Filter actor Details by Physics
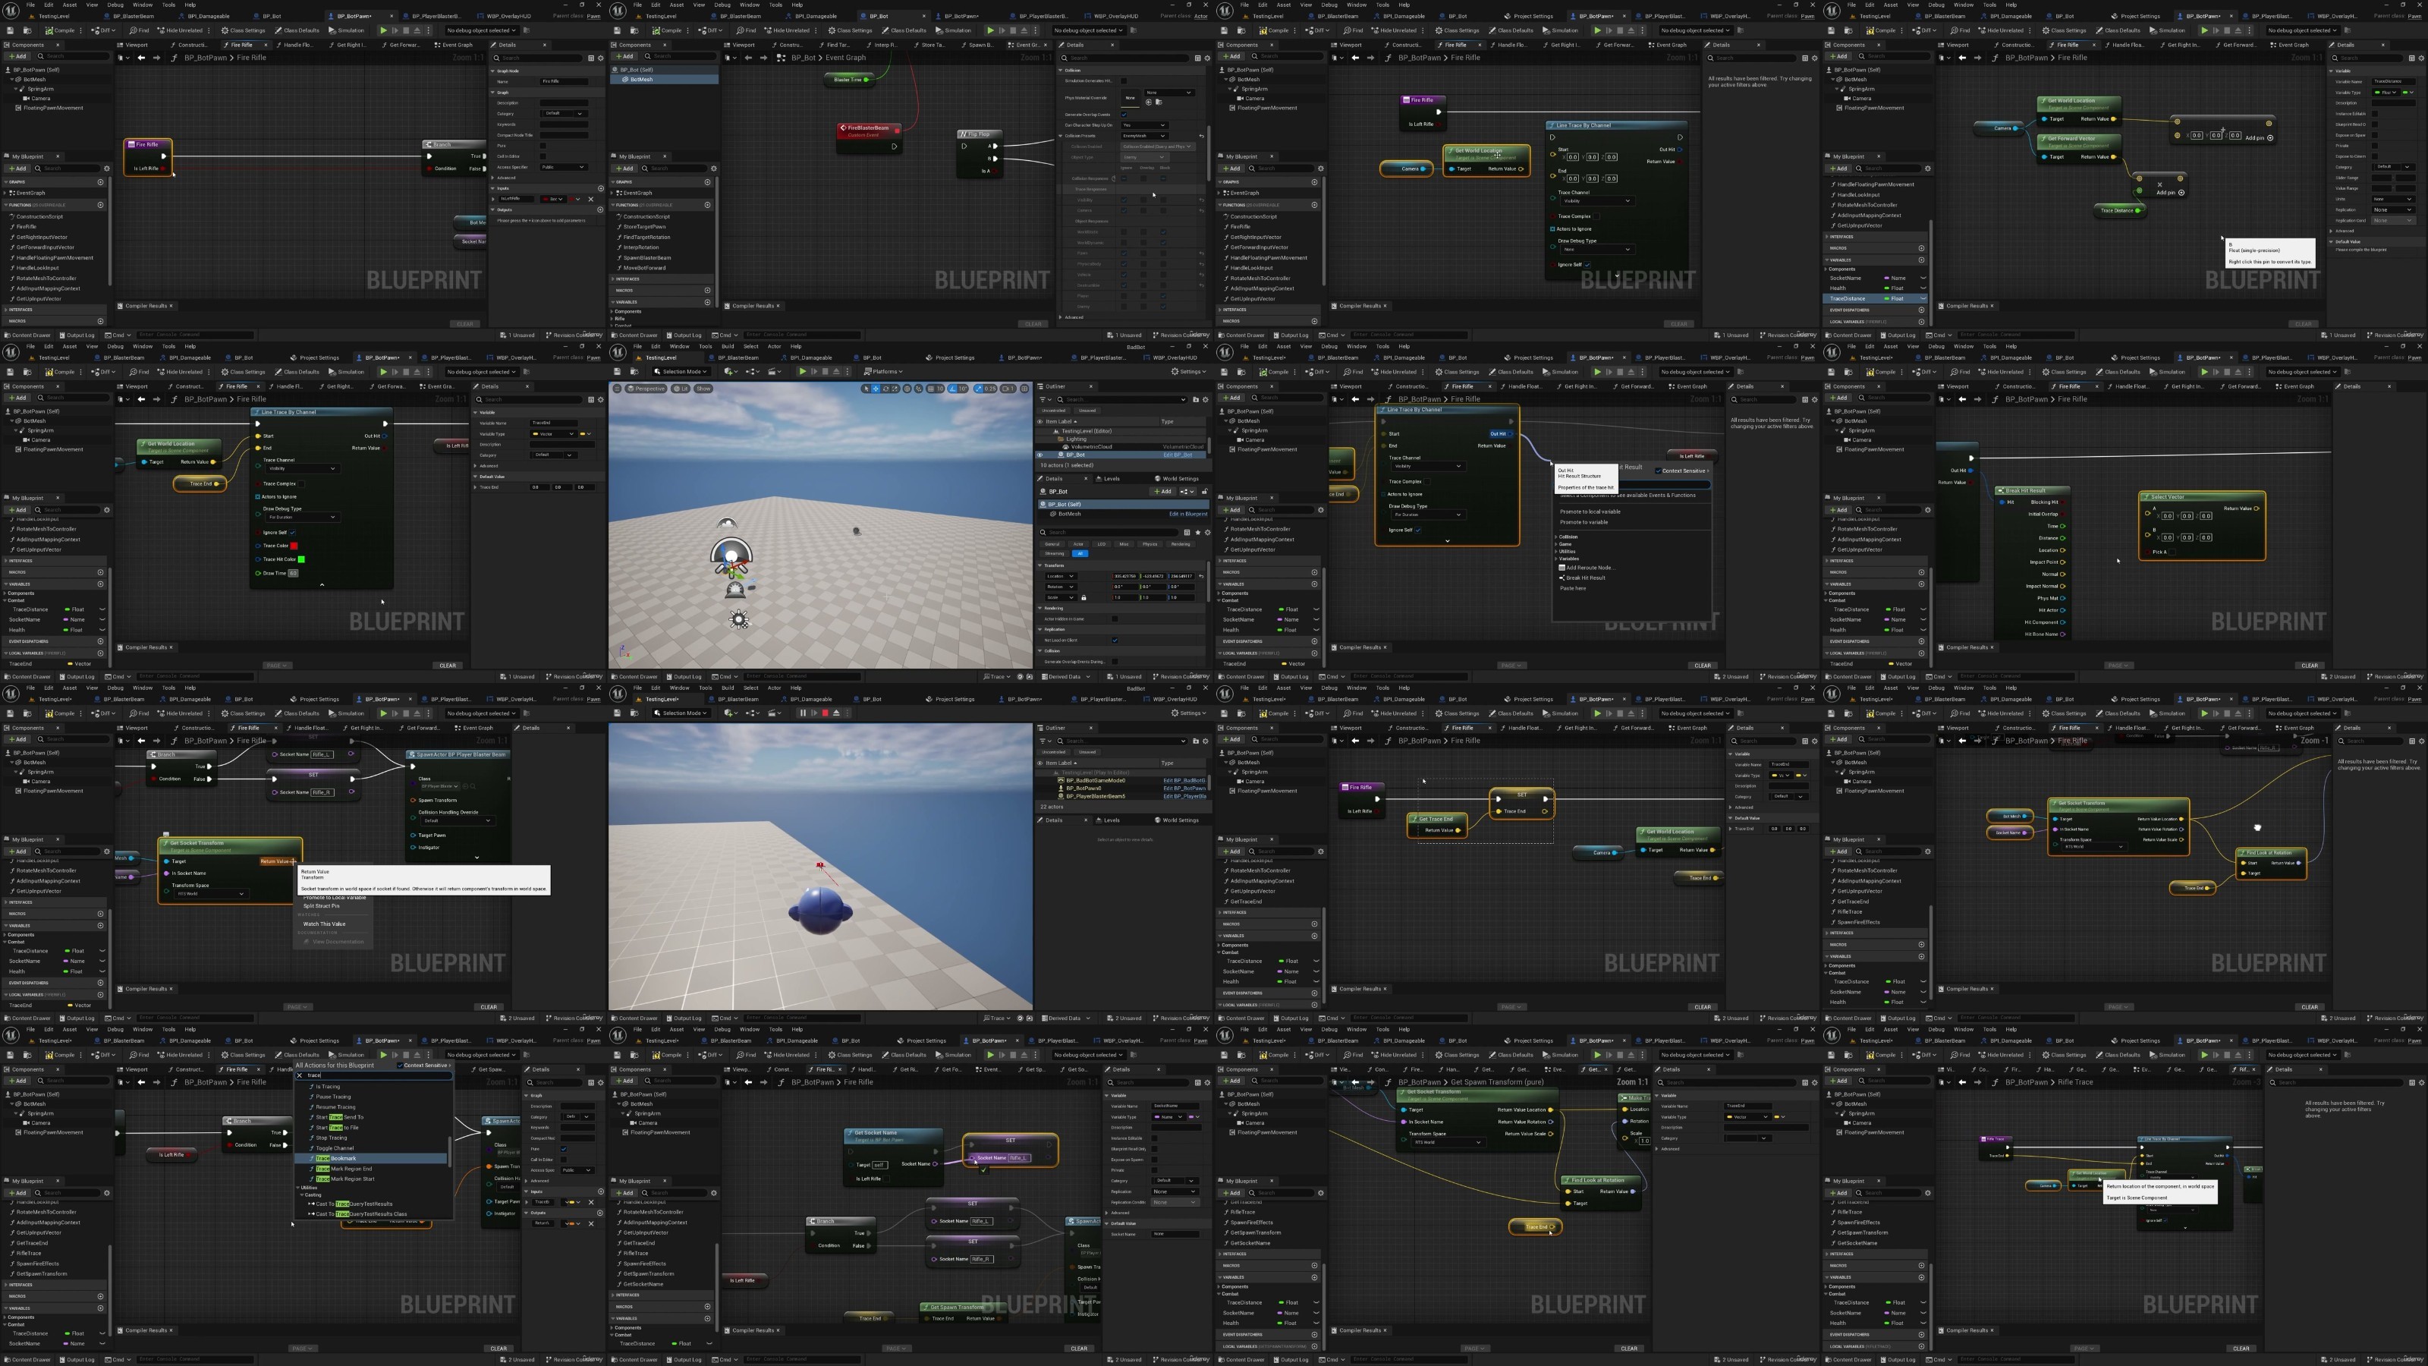This screenshot has height=1366, width=2428. pyautogui.click(x=1150, y=544)
